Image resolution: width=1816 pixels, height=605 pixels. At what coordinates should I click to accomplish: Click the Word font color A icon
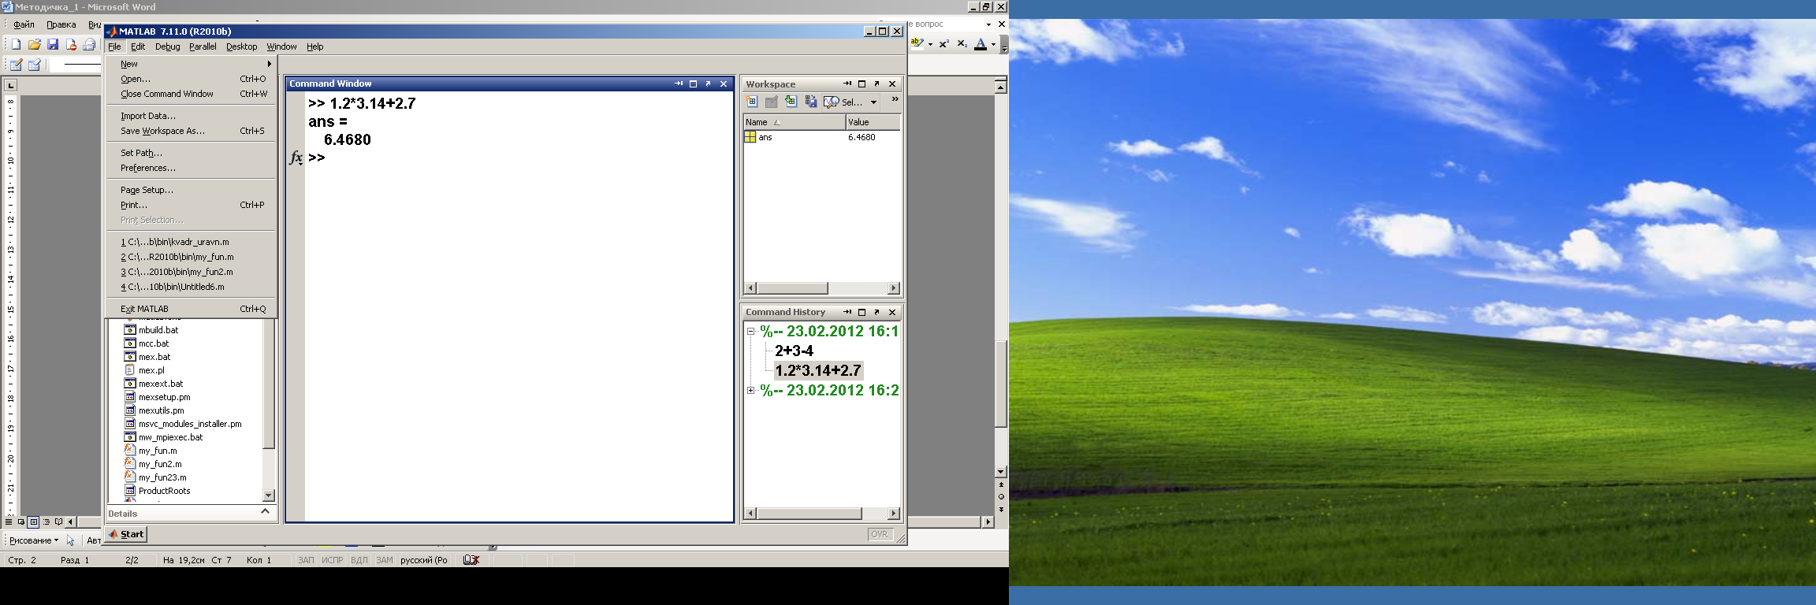981,44
